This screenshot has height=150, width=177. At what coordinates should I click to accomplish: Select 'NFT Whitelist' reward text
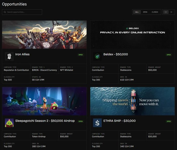click(x=66, y=70)
